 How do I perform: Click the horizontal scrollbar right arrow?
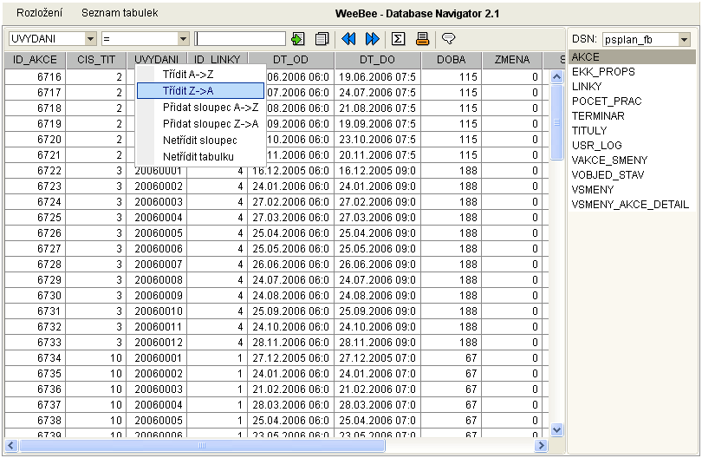542,445
